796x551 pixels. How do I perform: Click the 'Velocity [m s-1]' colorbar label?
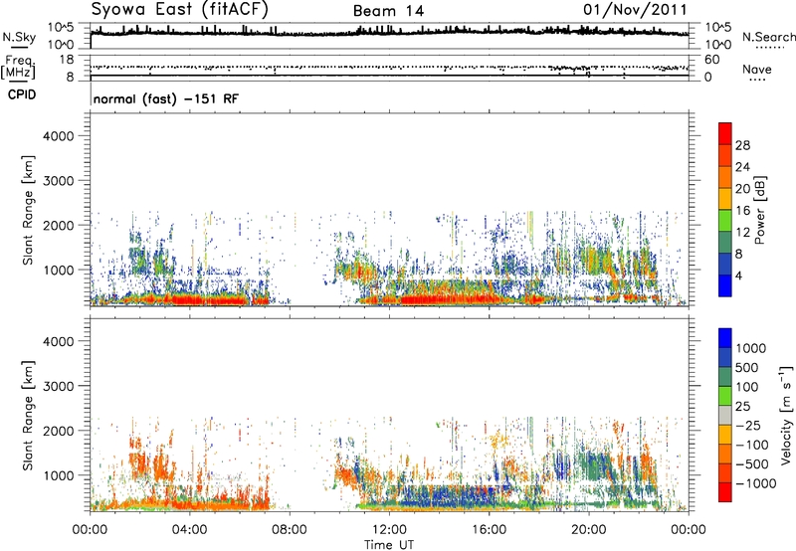pyautogui.click(x=786, y=415)
